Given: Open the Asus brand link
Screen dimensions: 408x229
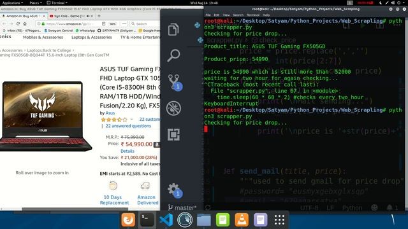Looking at the screenshot, I should (x=110, y=113).
